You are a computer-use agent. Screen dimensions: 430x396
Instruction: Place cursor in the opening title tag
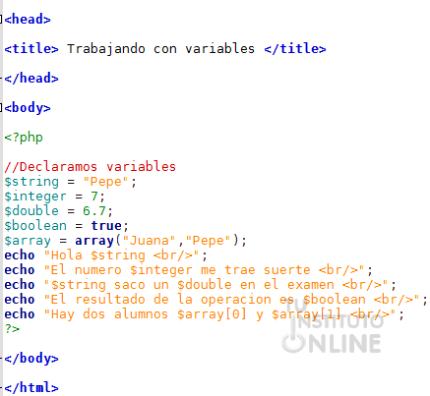31,49
